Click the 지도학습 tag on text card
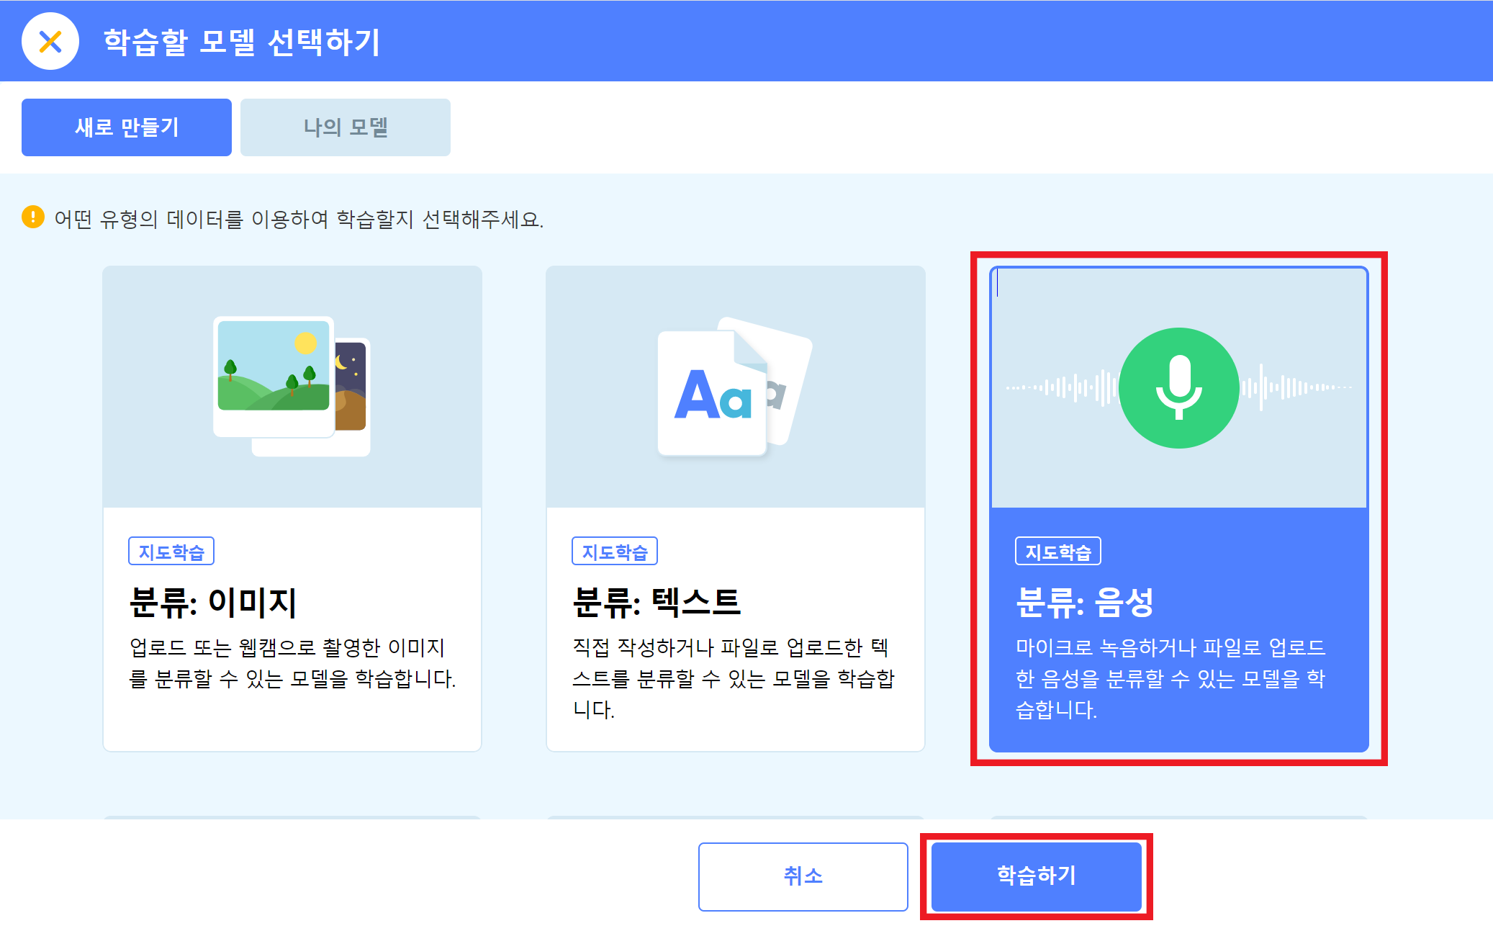Screen dimensions: 1493x931 615,552
